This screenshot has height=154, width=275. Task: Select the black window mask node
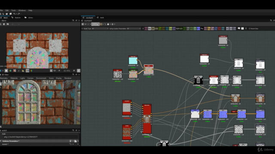(x=198, y=80)
